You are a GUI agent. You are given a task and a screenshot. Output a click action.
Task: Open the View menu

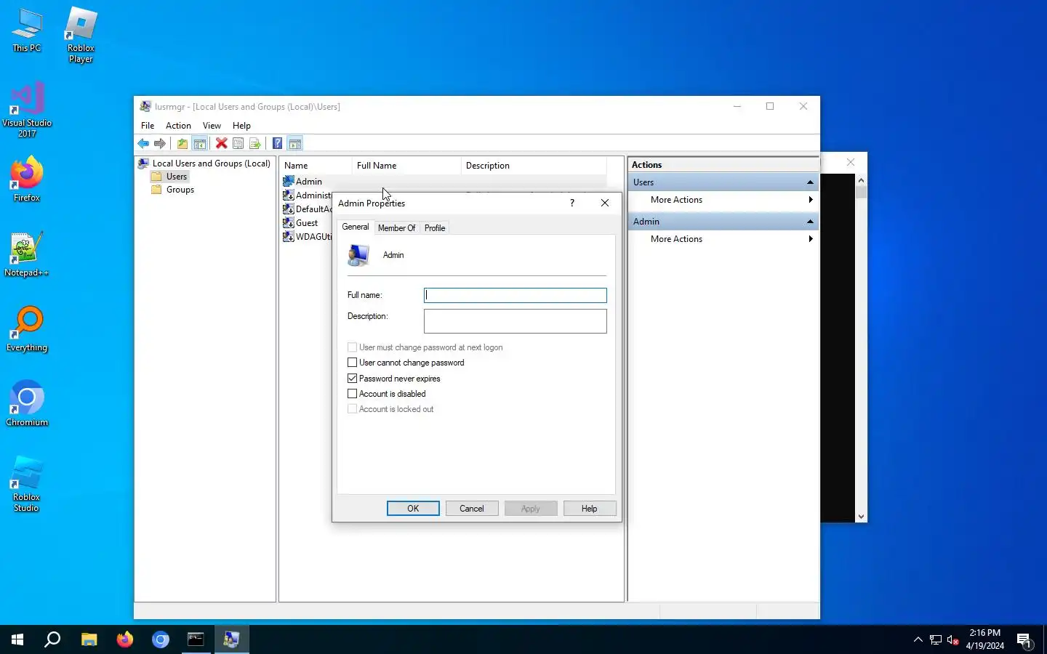coord(212,126)
